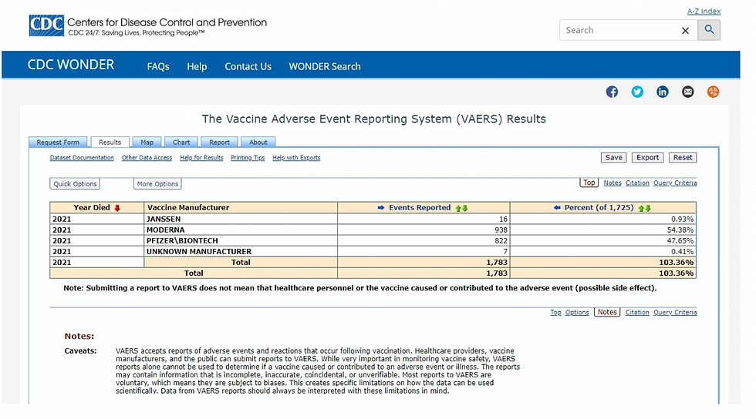
Task: Open the A-Z Index link
Action: [x=704, y=11]
